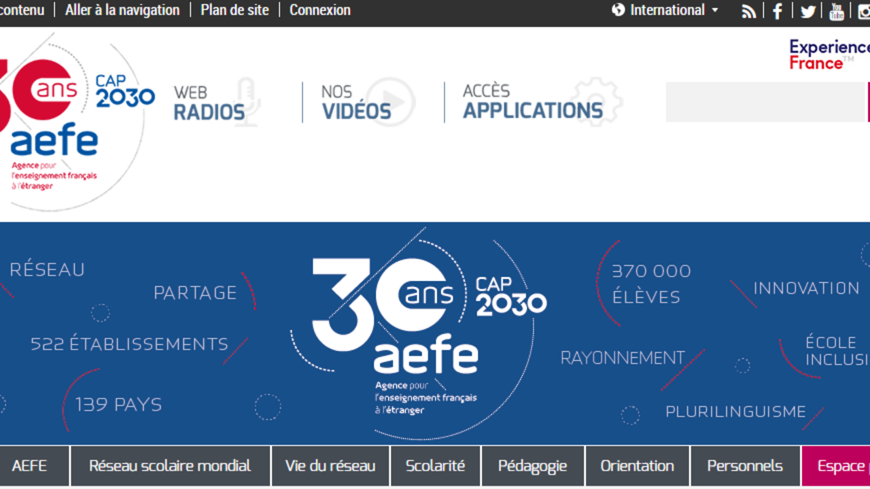Image resolution: width=870 pixels, height=489 pixels.
Task: Select the Orientation menu item
Action: point(637,466)
